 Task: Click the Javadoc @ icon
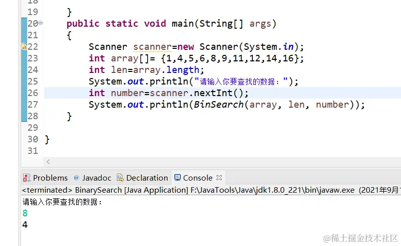click(x=76, y=178)
